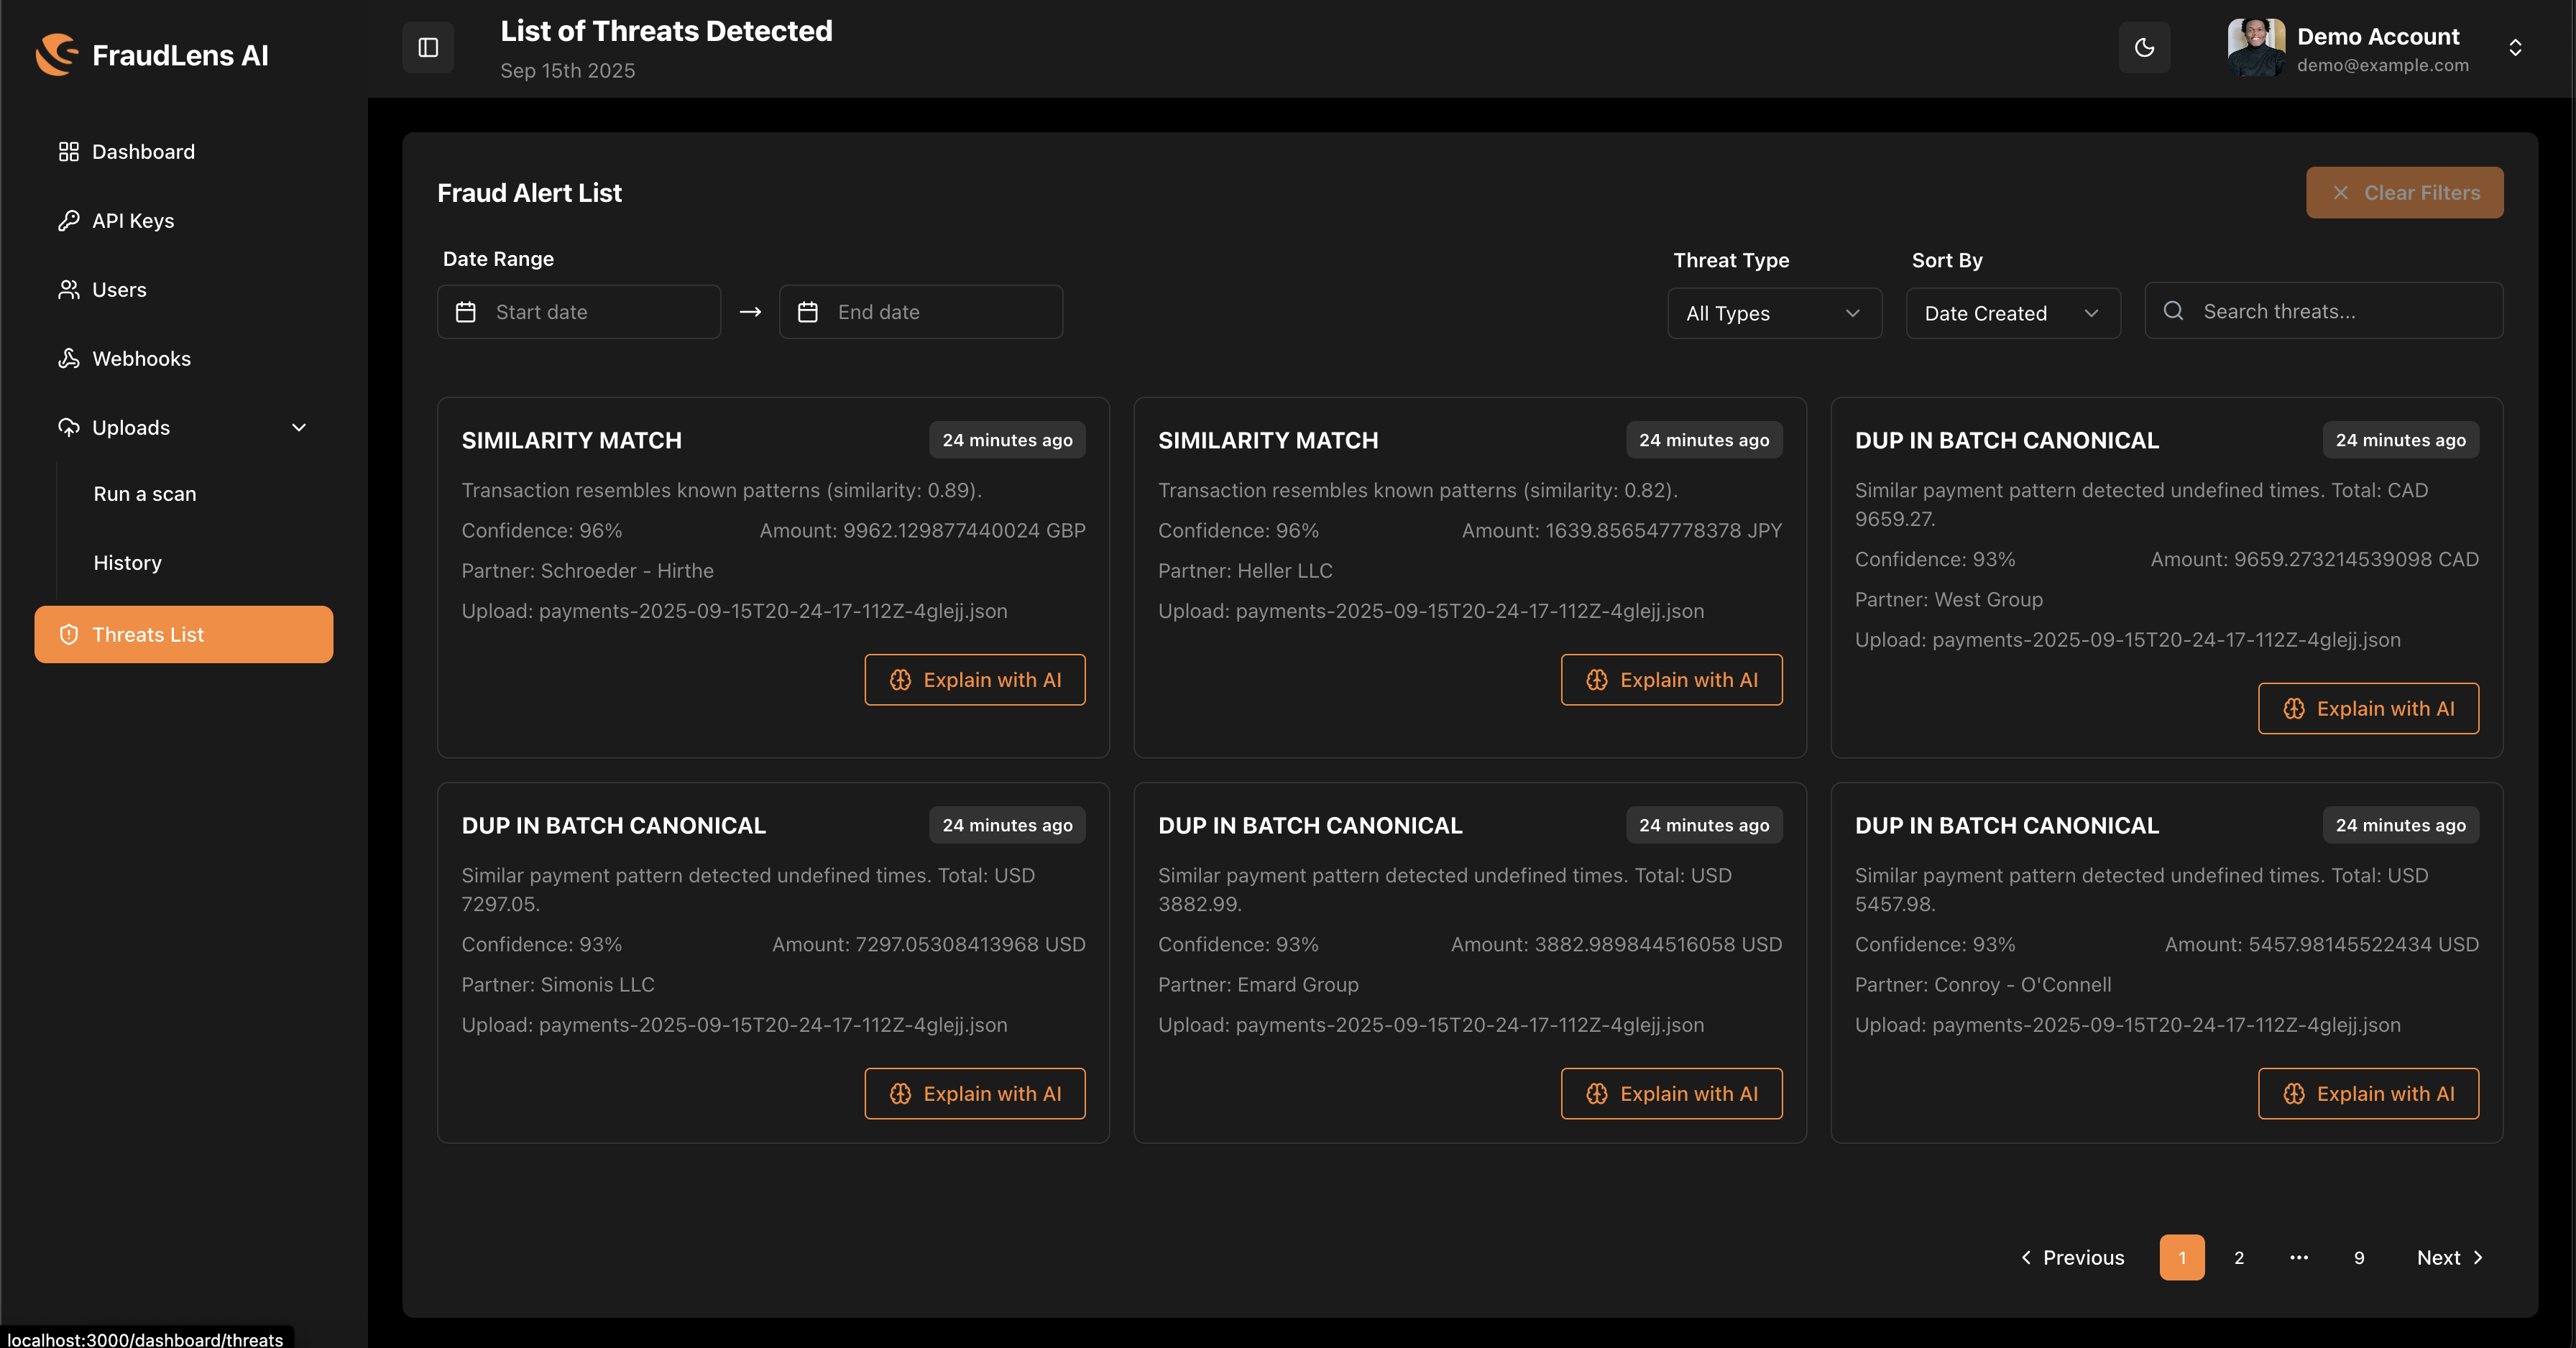The width and height of the screenshot is (2576, 1348).
Task: Select Dashboard in the sidebar menu
Action: (x=143, y=151)
